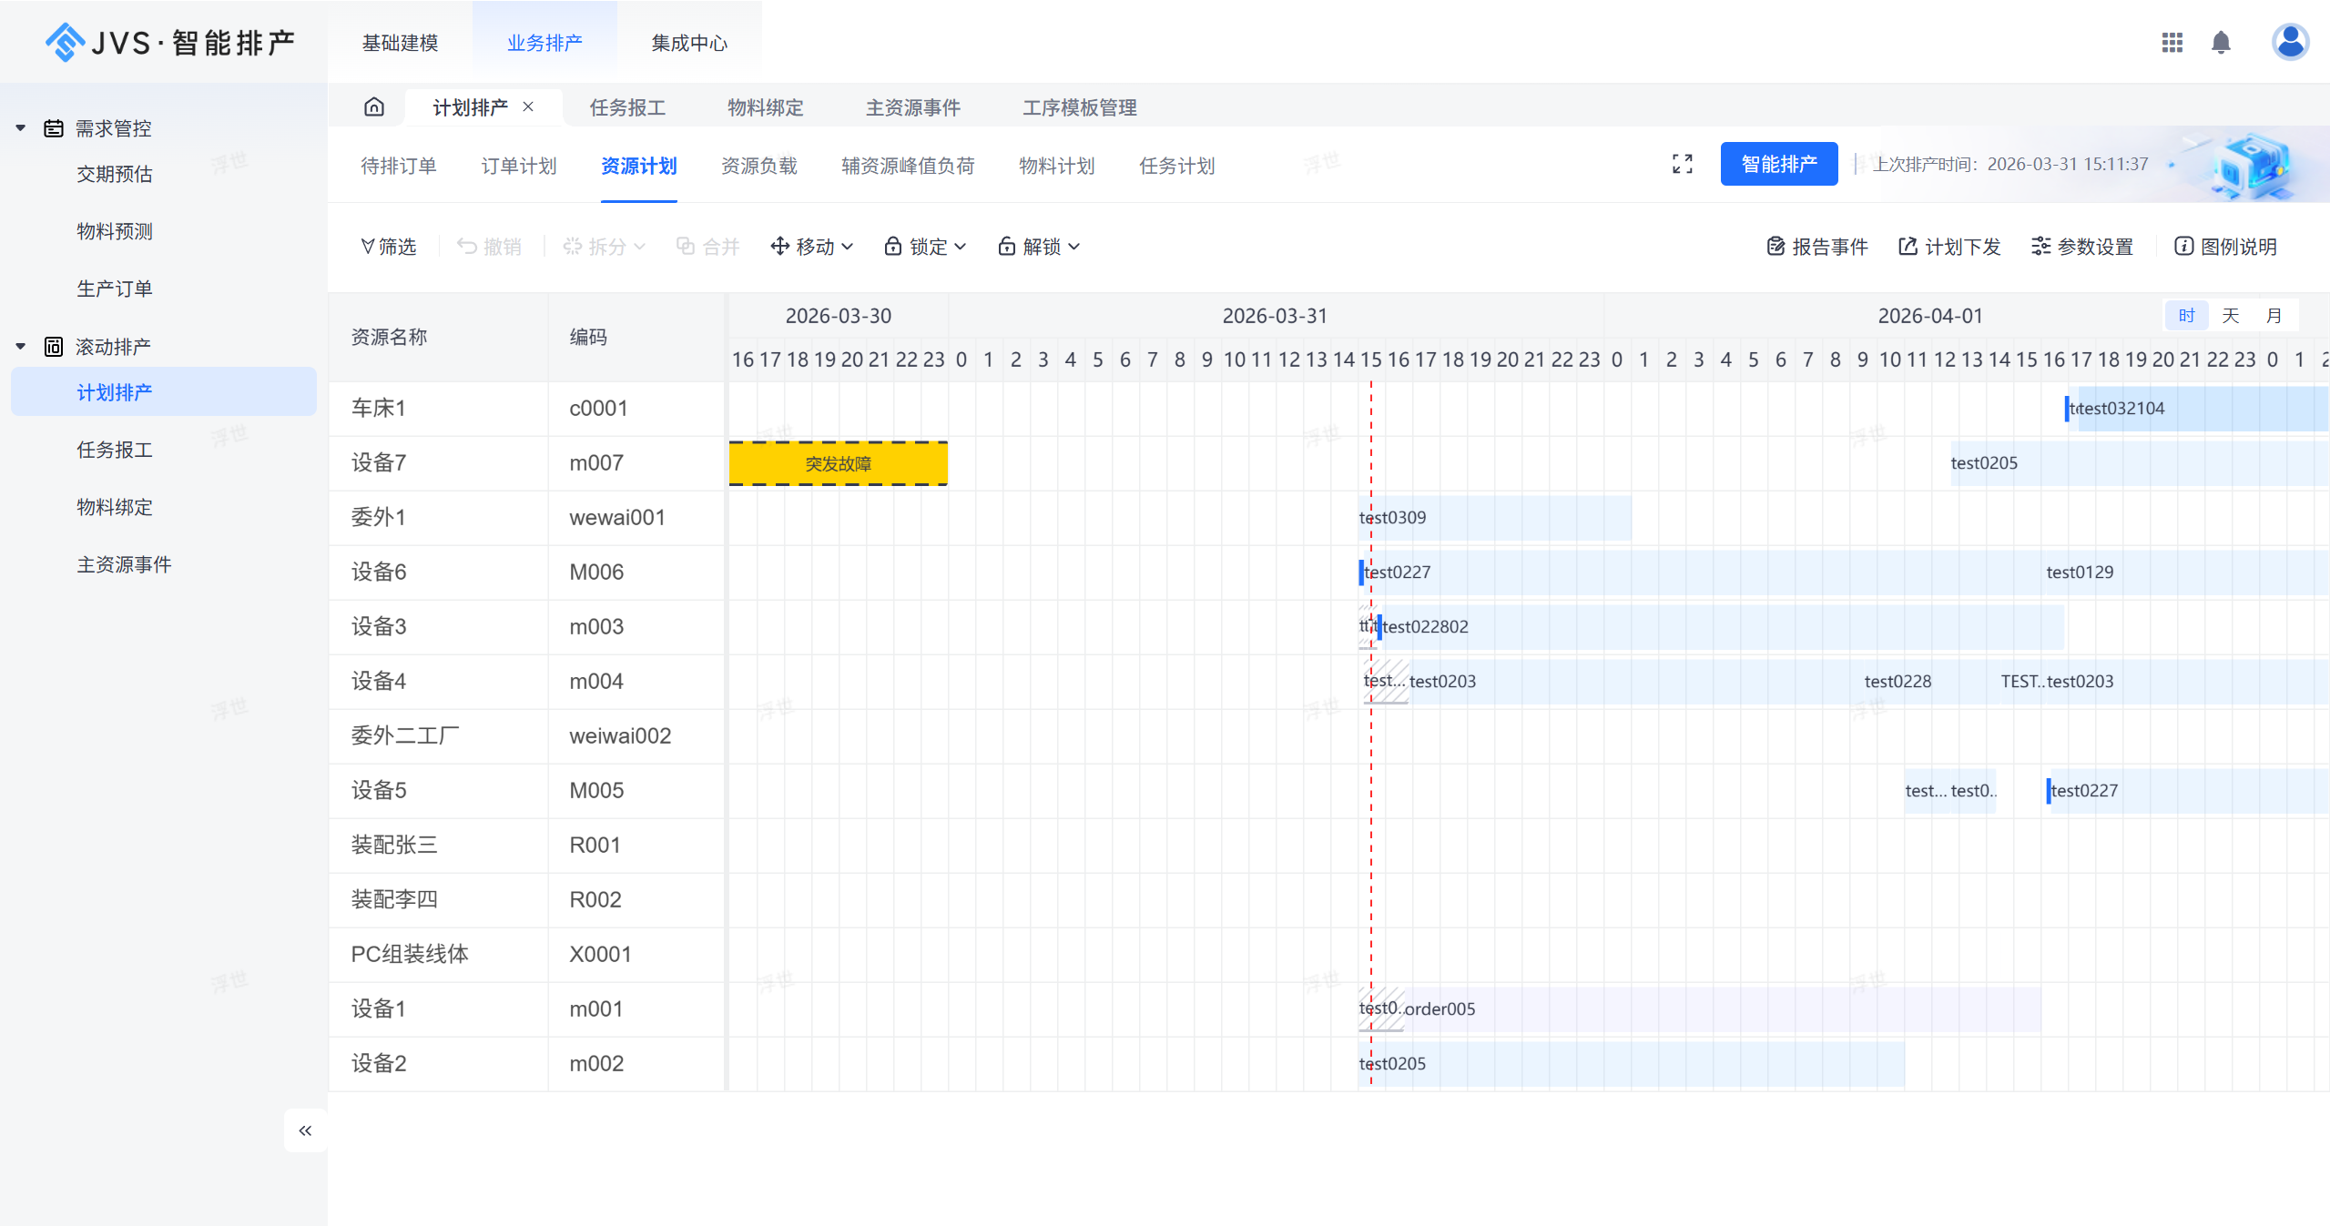Click the 计划下发 button
Viewport: 2330px width, 1226px height.
tap(1949, 247)
